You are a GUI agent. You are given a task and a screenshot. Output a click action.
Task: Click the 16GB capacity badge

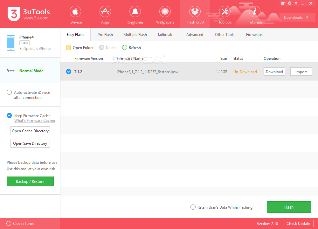click(24, 43)
